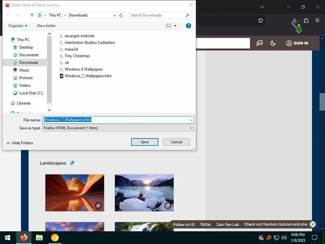Click the web page vertical scrollbar thumb
The width and height of the screenshot is (325, 244).
click(x=322, y=102)
